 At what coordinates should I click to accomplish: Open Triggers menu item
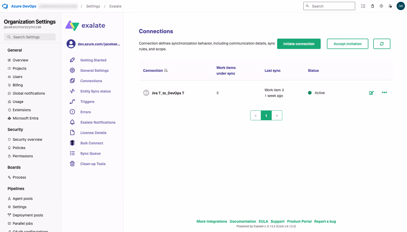87,102
